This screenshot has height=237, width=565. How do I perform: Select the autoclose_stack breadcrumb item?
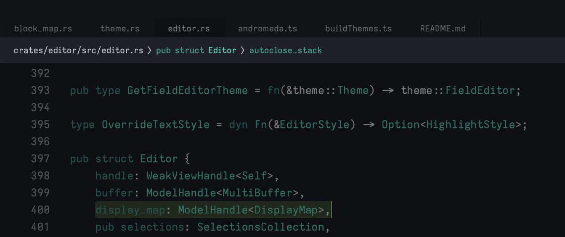[x=286, y=50]
